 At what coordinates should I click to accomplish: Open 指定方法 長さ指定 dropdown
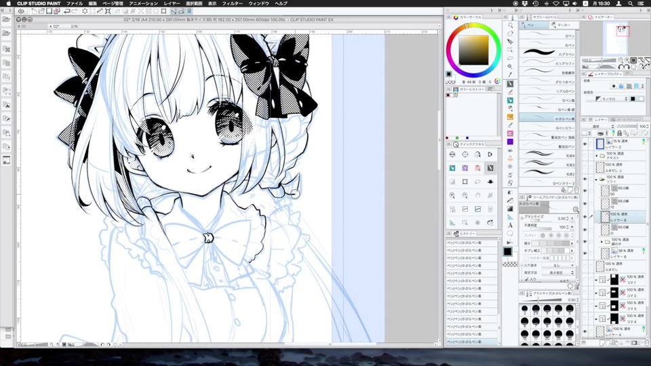(x=558, y=272)
